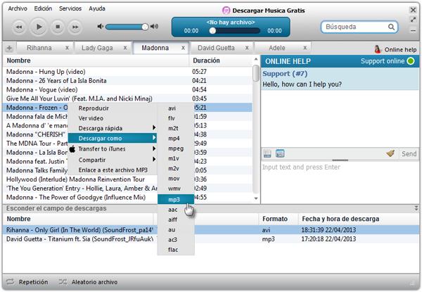Select aac download format
This screenshot has height=292, width=422.
(176, 210)
